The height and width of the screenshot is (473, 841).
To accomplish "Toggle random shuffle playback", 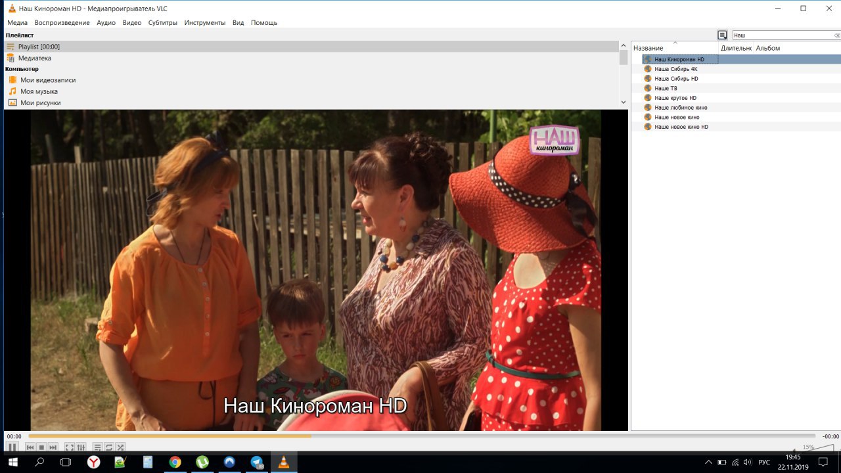I will coord(120,447).
